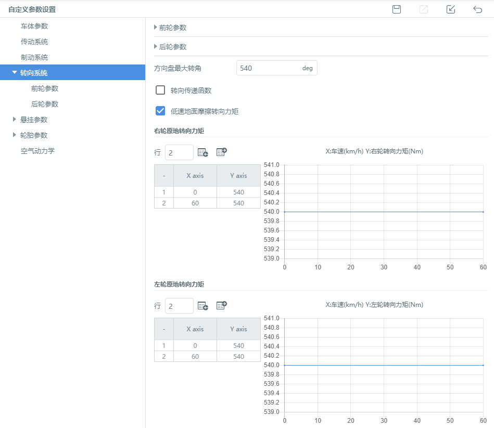Screen dimensions: 494x428
Task: Open 制动系统 in the sidebar
Action: [x=34, y=57]
